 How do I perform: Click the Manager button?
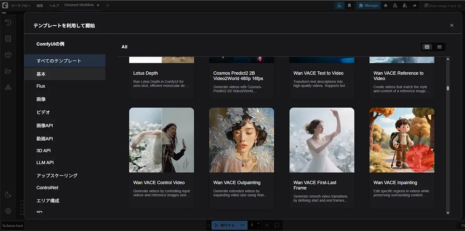(x=368, y=5)
